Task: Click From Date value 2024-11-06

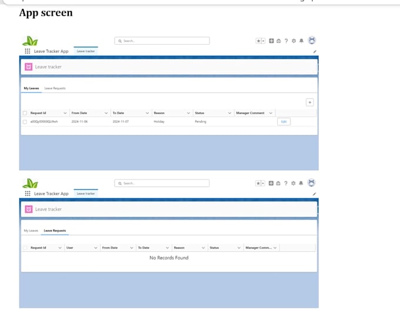Action: (x=79, y=122)
